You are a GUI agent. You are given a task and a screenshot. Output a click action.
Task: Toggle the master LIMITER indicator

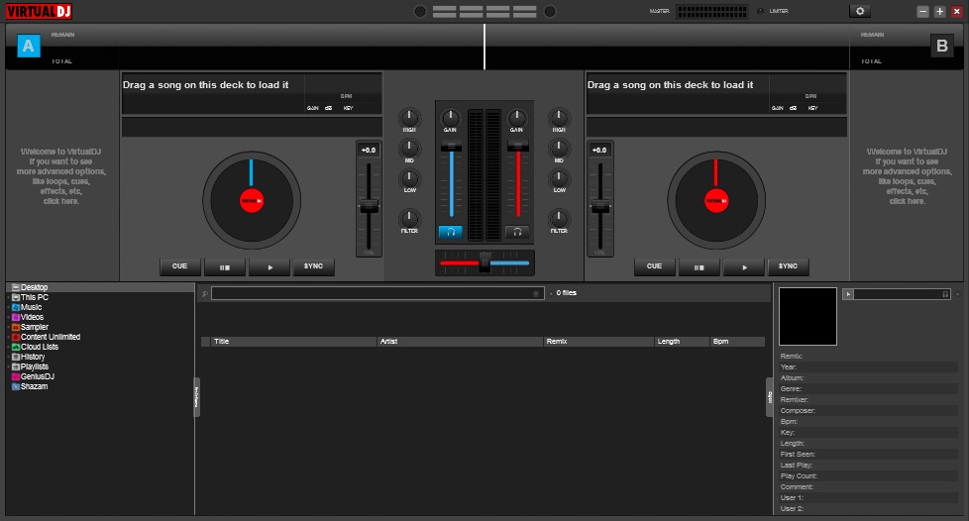(x=761, y=11)
